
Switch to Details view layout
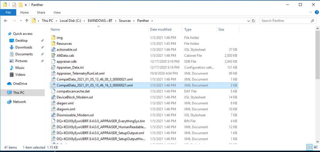pos(309,147)
